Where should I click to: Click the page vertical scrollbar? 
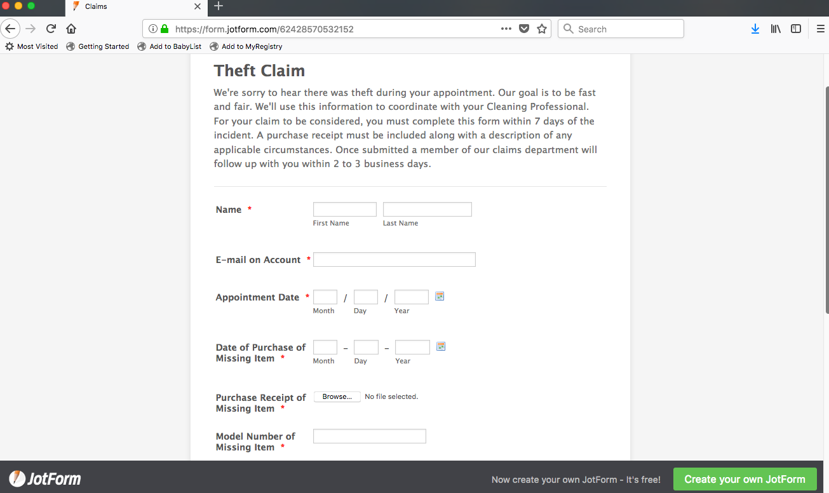pyautogui.click(x=826, y=199)
